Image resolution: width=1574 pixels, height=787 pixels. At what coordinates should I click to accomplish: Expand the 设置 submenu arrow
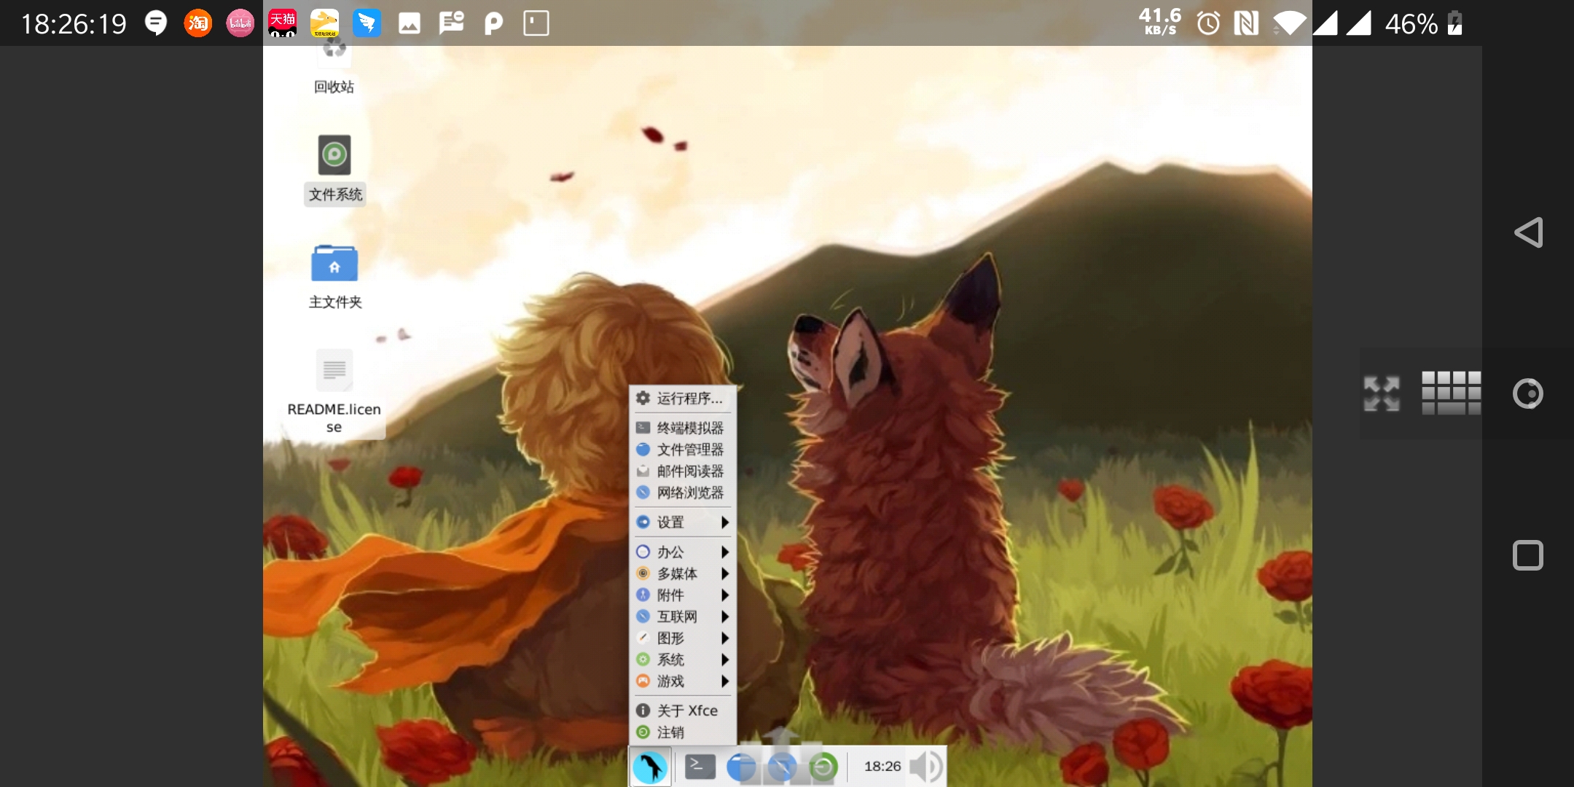[725, 522]
